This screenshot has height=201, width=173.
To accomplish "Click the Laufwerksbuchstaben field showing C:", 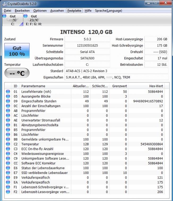I will point(88,65).
